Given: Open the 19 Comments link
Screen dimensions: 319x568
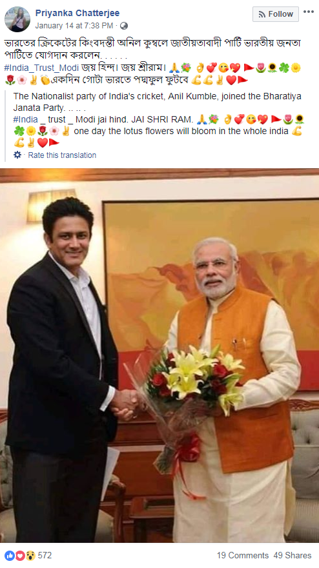Looking at the screenshot, I should pyautogui.click(x=243, y=555).
